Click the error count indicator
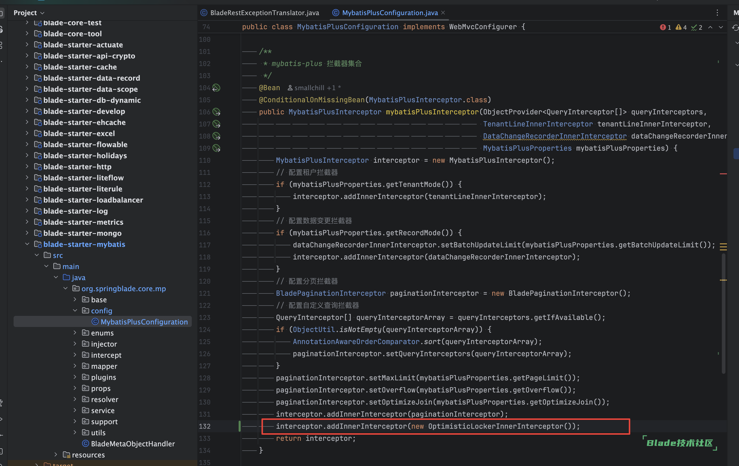 coord(665,27)
